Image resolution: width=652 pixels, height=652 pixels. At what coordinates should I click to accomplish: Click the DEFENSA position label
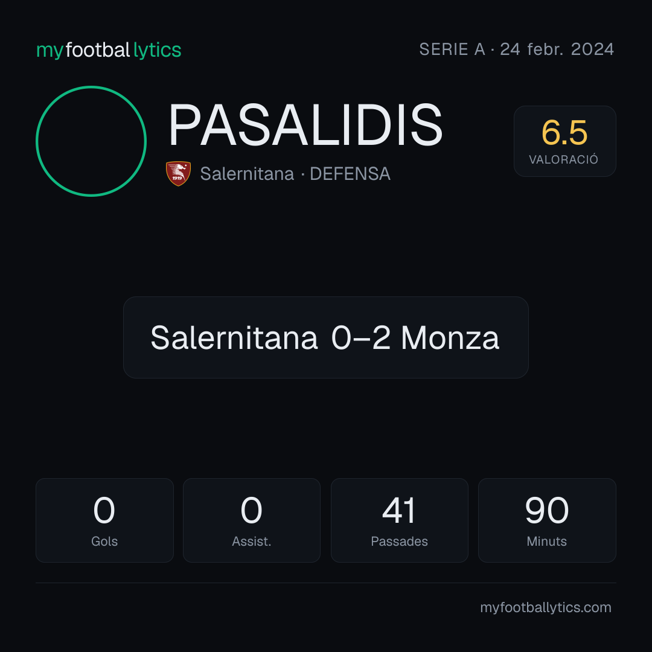350,174
